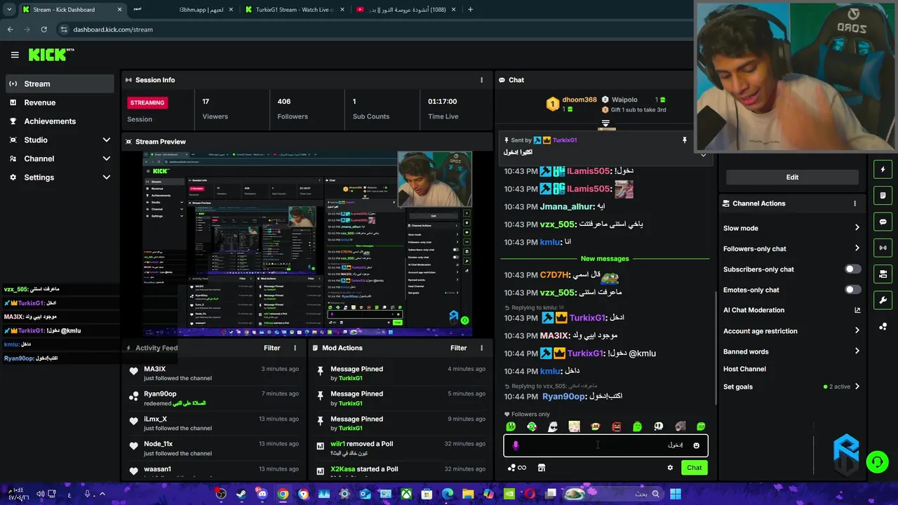Click the New messages divider in chat
This screenshot has height=505, width=898.
[605, 259]
